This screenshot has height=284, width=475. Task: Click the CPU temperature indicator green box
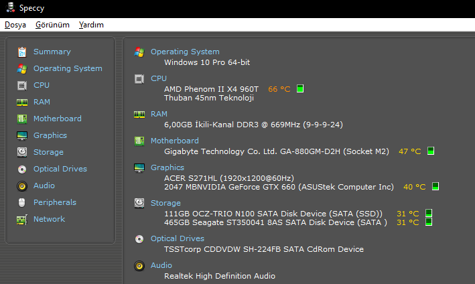pyautogui.click(x=300, y=88)
